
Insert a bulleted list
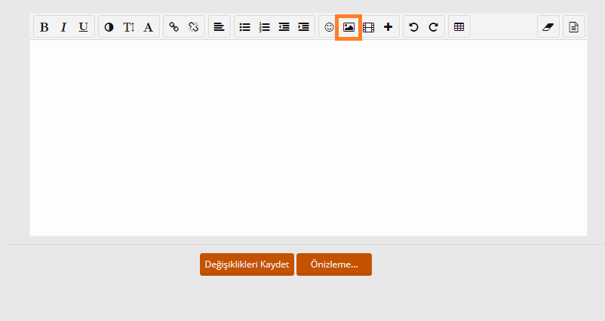click(x=244, y=27)
